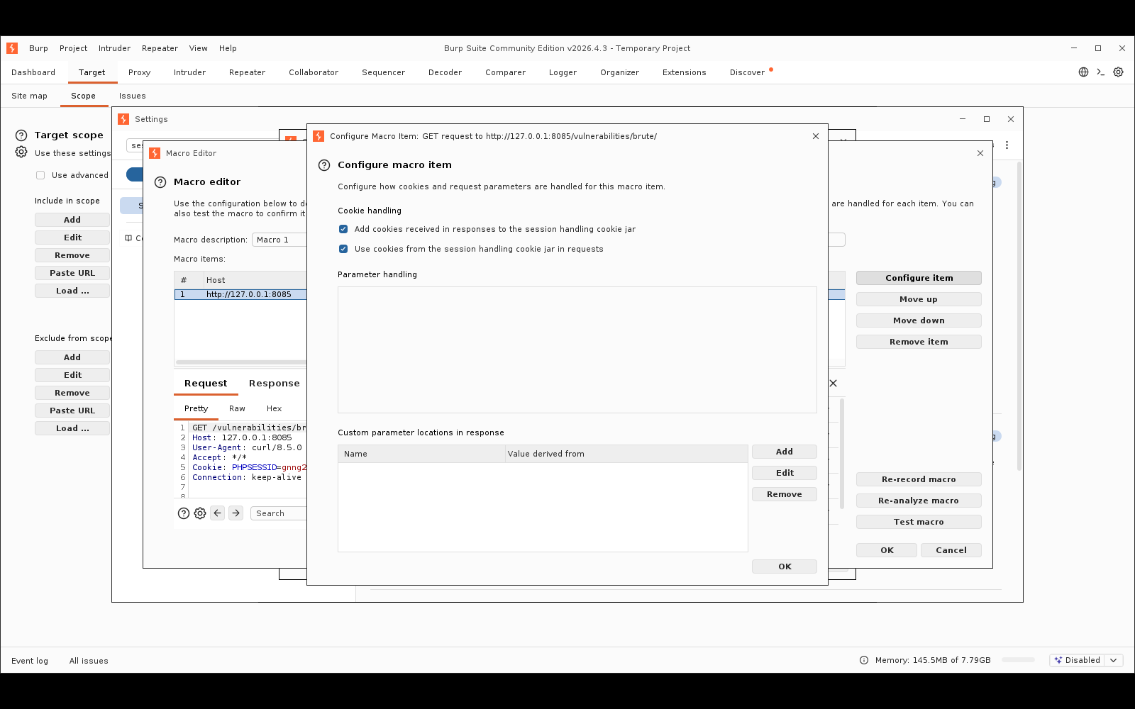The image size is (1135, 709).
Task: Click the Move up button
Action: point(919,299)
